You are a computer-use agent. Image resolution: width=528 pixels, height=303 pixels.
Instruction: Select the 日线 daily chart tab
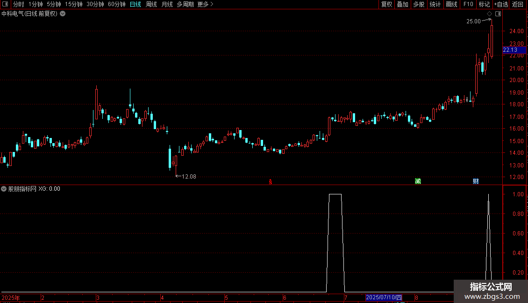[x=136, y=4]
